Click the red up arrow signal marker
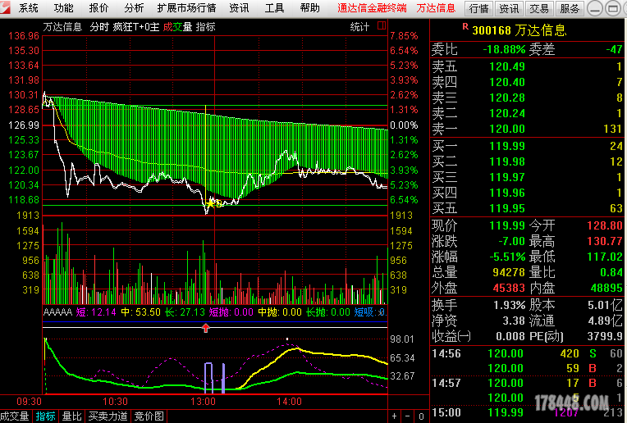Viewport: 627px width, 423px height. point(205,328)
